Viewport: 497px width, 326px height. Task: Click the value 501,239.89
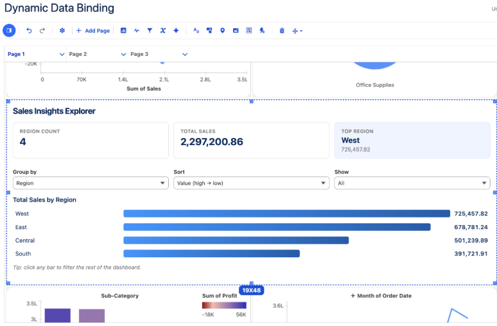click(x=471, y=241)
